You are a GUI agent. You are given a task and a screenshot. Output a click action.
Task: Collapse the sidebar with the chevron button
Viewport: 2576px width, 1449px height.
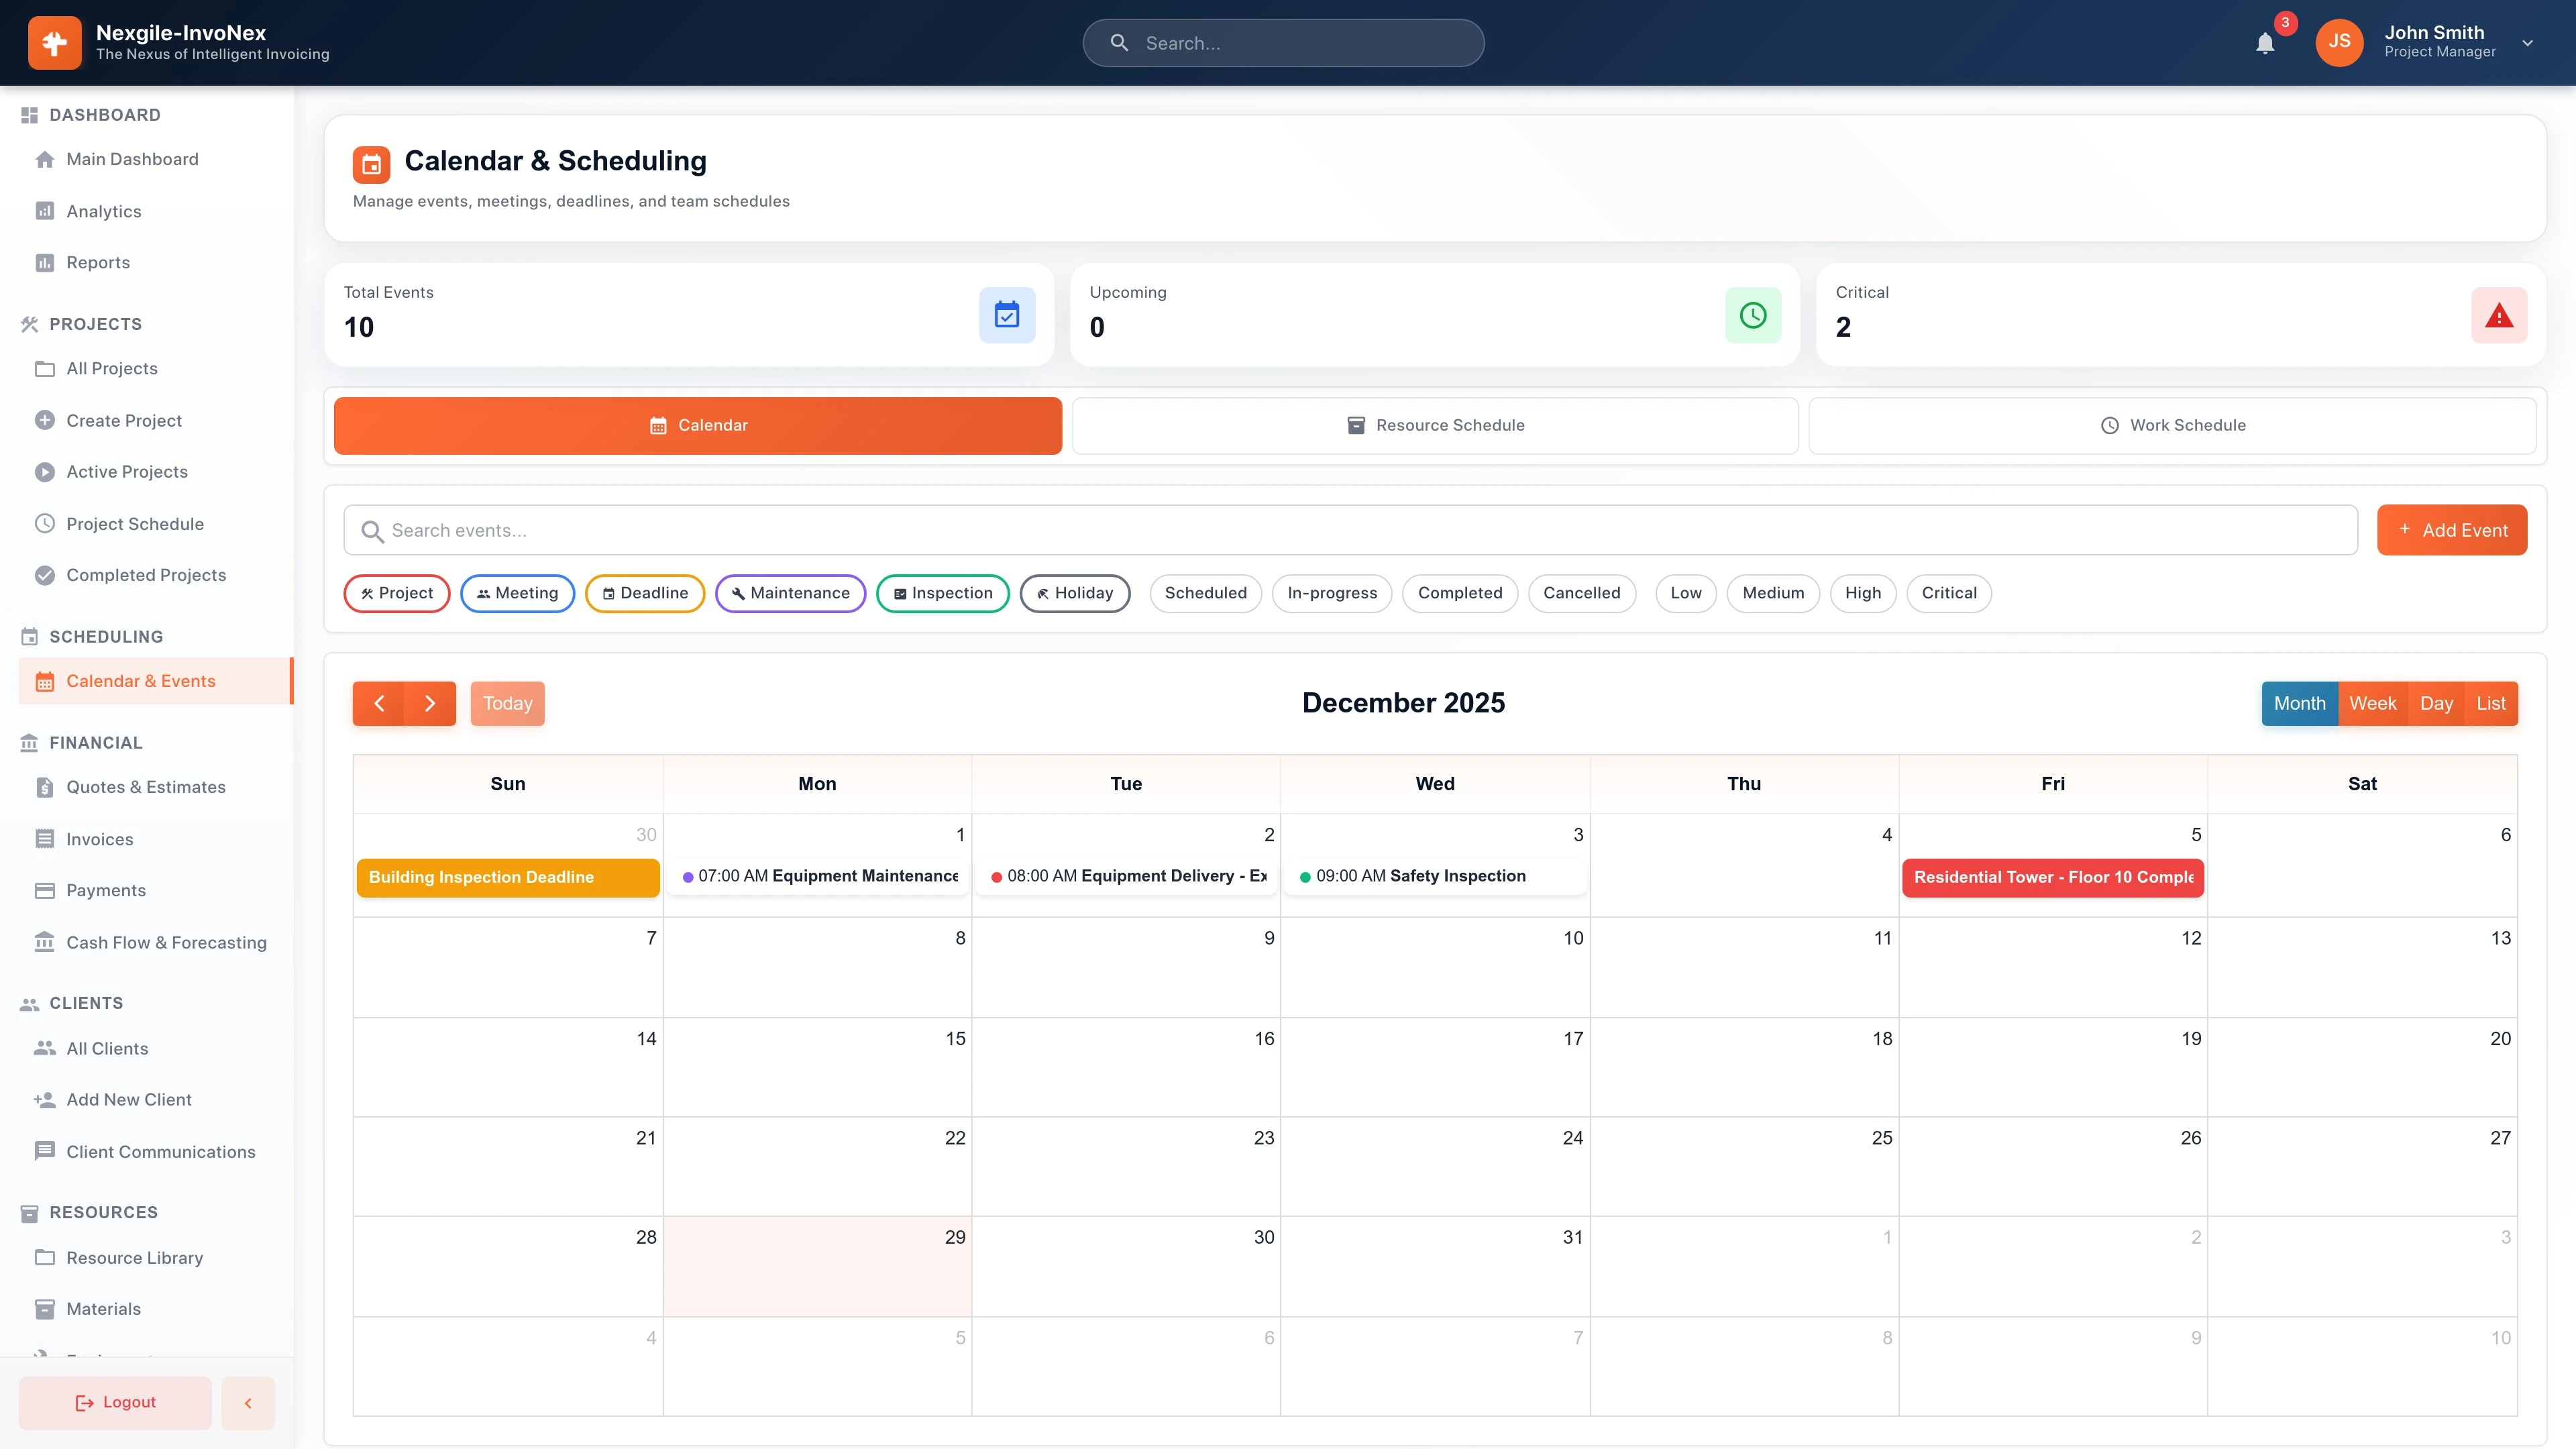[247, 1402]
